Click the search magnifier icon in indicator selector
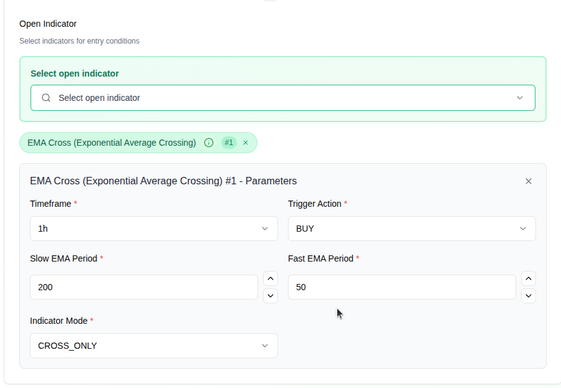561x388 pixels. (x=46, y=98)
